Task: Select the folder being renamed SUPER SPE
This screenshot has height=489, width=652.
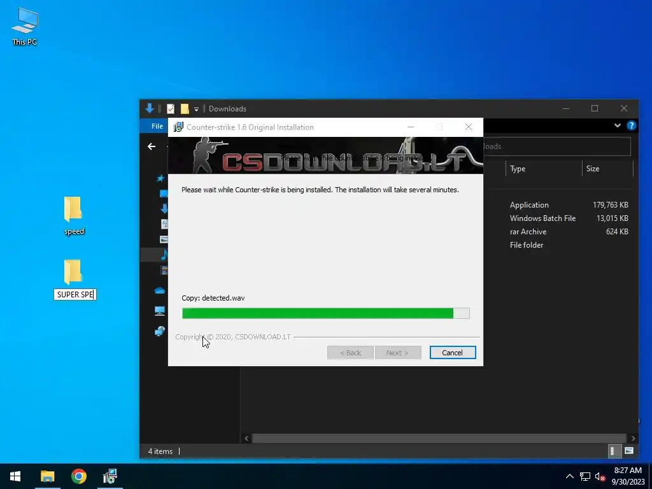Action: tap(73, 272)
